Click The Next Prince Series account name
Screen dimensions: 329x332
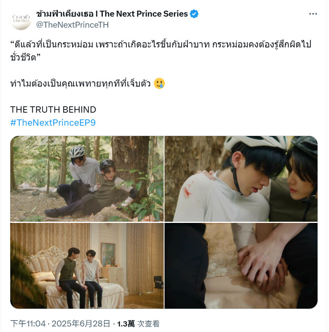pyautogui.click(x=112, y=14)
